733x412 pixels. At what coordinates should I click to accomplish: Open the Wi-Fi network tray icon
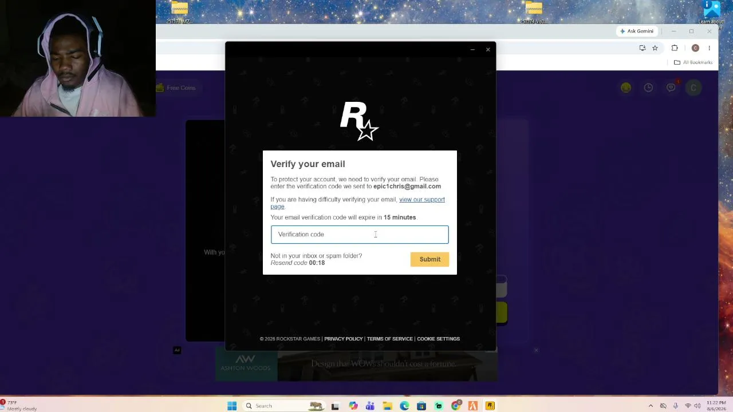pyautogui.click(x=688, y=406)
